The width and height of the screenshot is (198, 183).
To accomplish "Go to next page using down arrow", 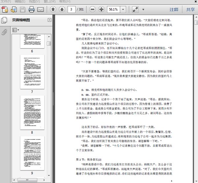I will pos(62,9).
